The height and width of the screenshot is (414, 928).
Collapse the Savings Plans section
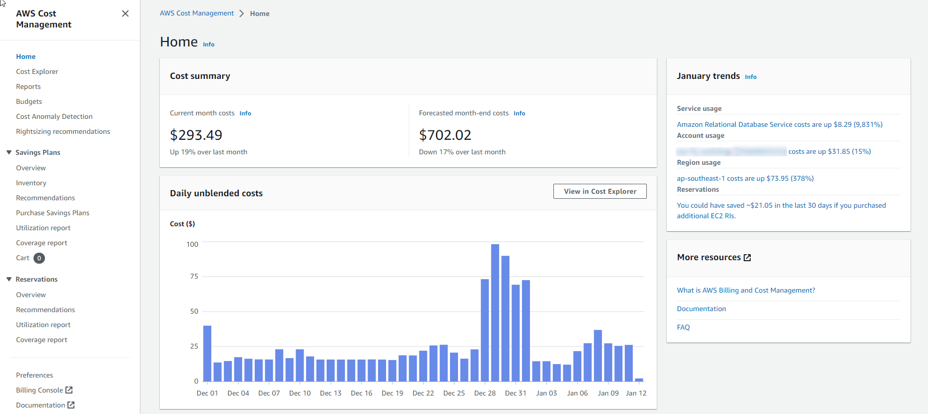[9, 152]
